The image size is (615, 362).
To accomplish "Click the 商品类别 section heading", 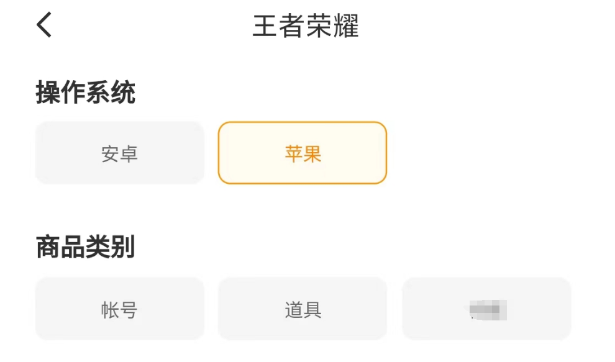I will (x=85, y=247).
